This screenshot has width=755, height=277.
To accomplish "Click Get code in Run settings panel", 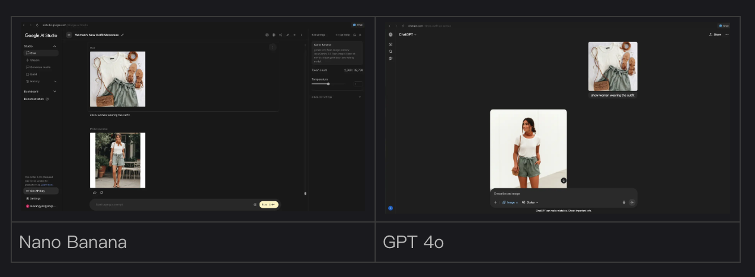I will (x=343, y=35).
